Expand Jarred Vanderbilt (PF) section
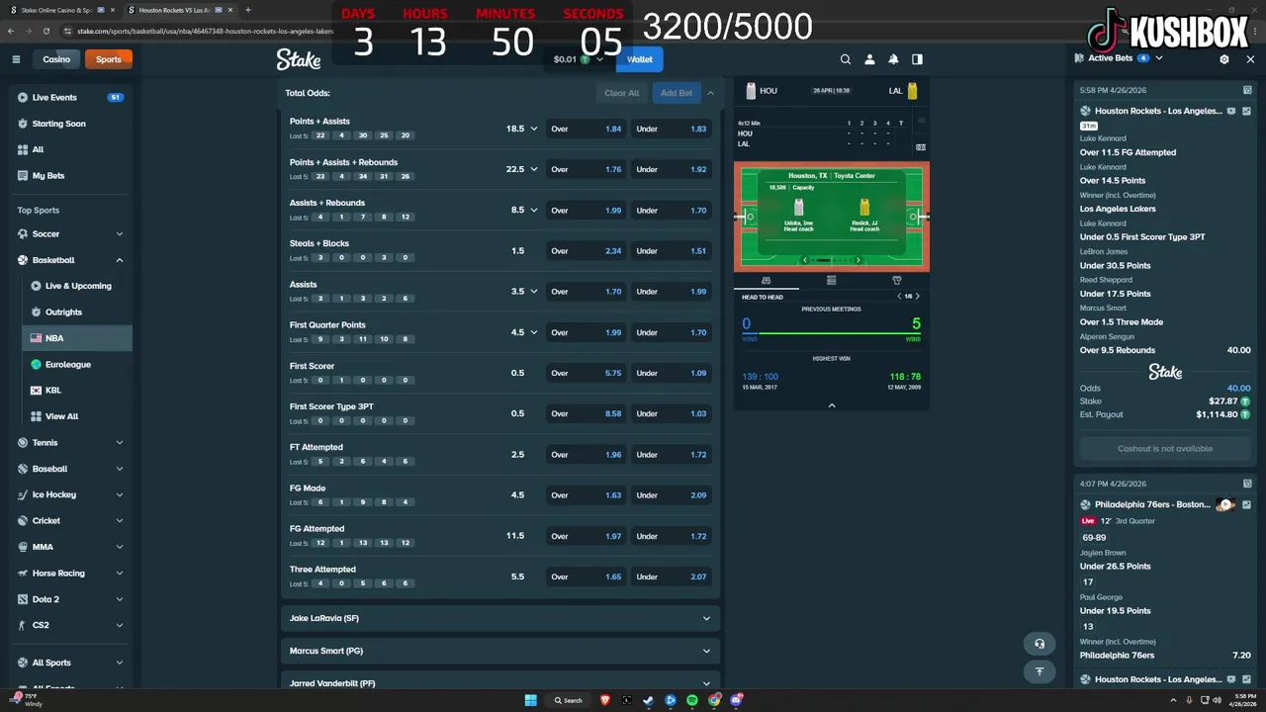 click(499, 680)
